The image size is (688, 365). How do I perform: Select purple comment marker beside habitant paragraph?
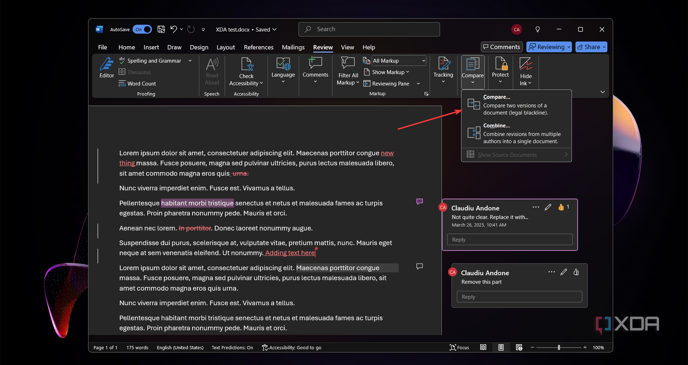tap(419, 202)
